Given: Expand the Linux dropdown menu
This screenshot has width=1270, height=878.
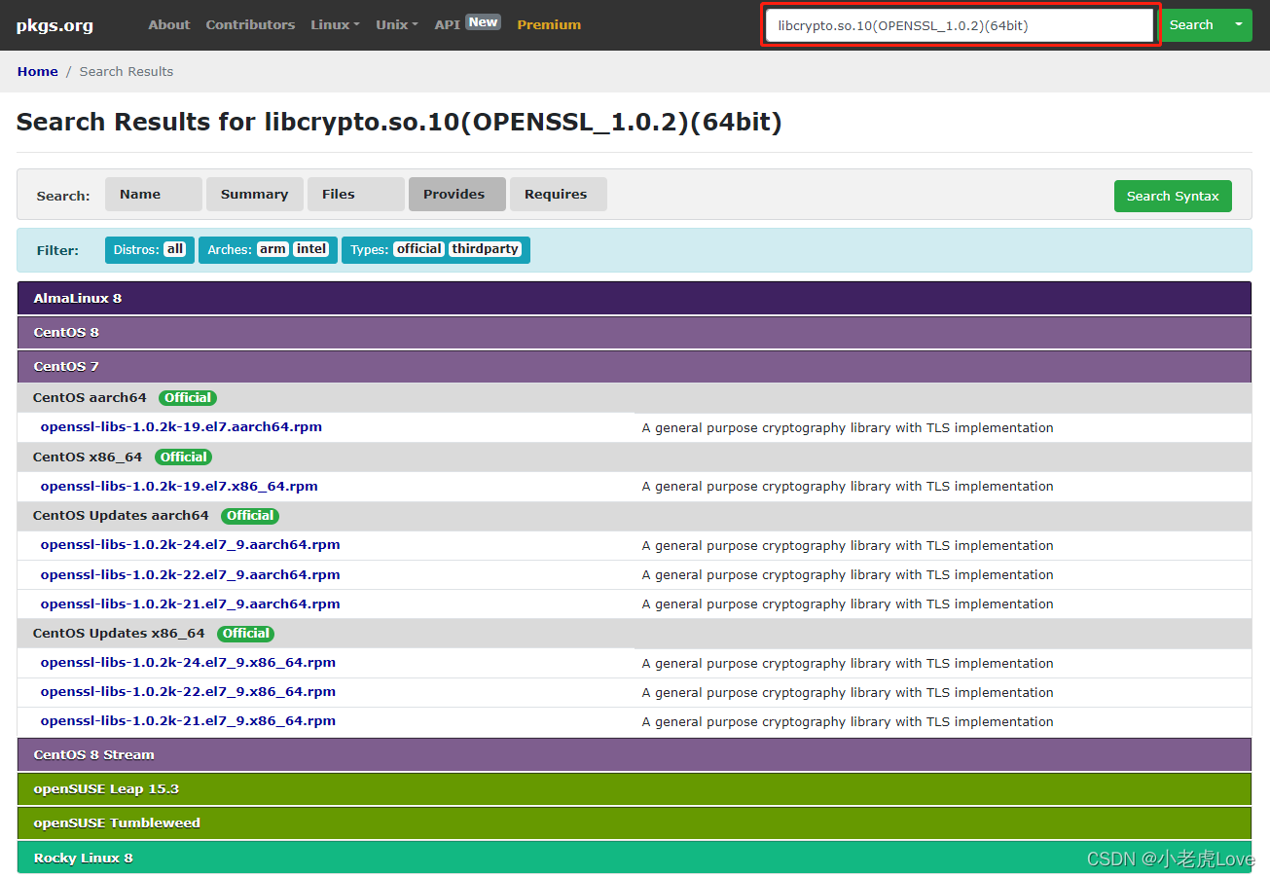Looking at the screenshot, I should coord(335,24).
